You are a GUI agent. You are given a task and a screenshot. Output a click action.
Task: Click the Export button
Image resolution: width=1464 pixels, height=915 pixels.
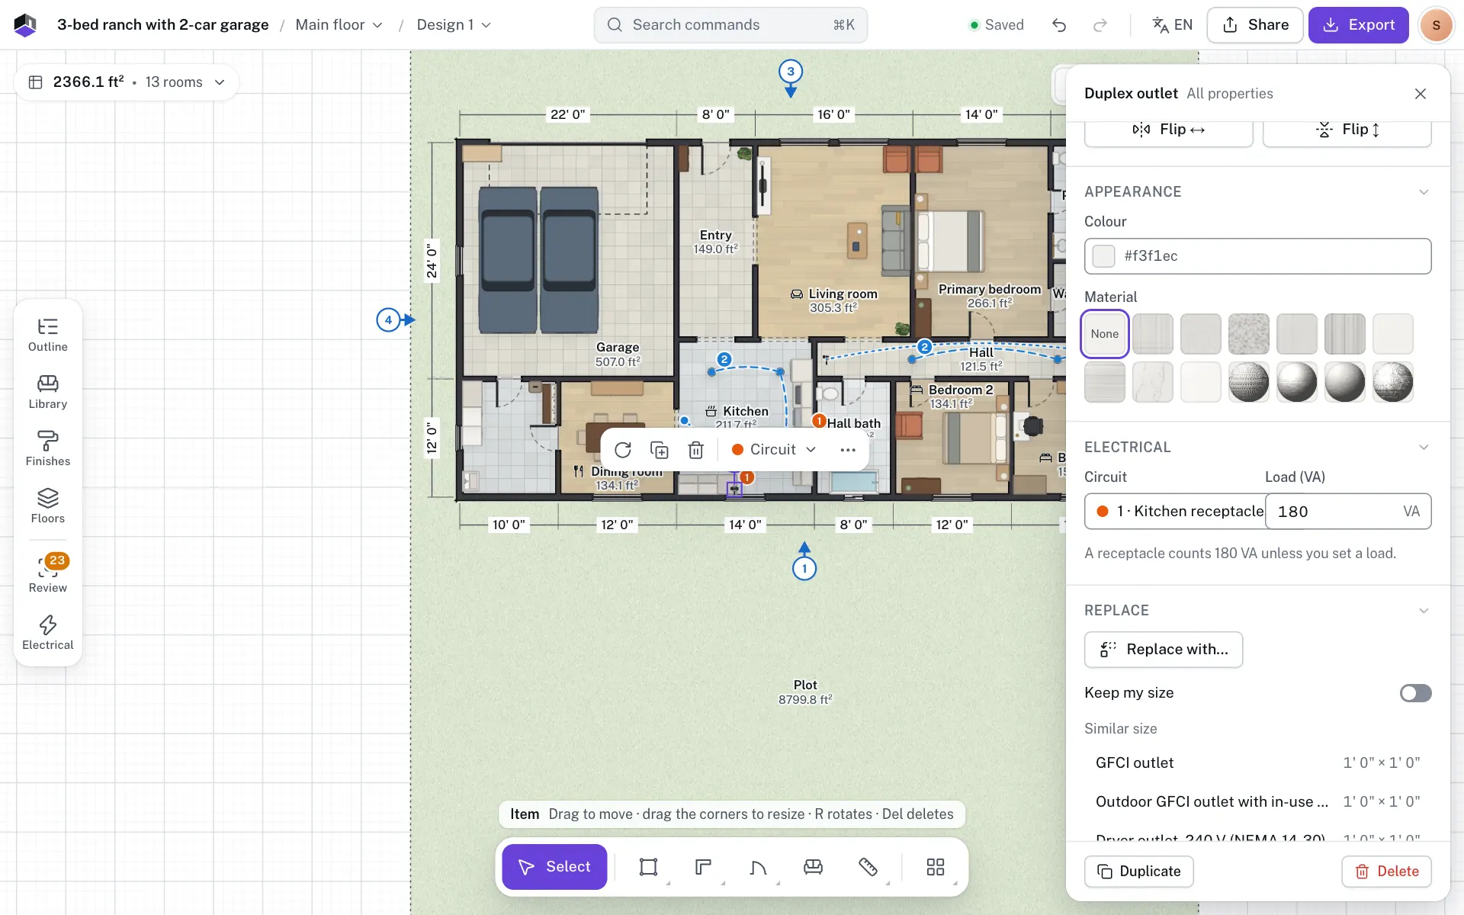[x=1358, y=25]
